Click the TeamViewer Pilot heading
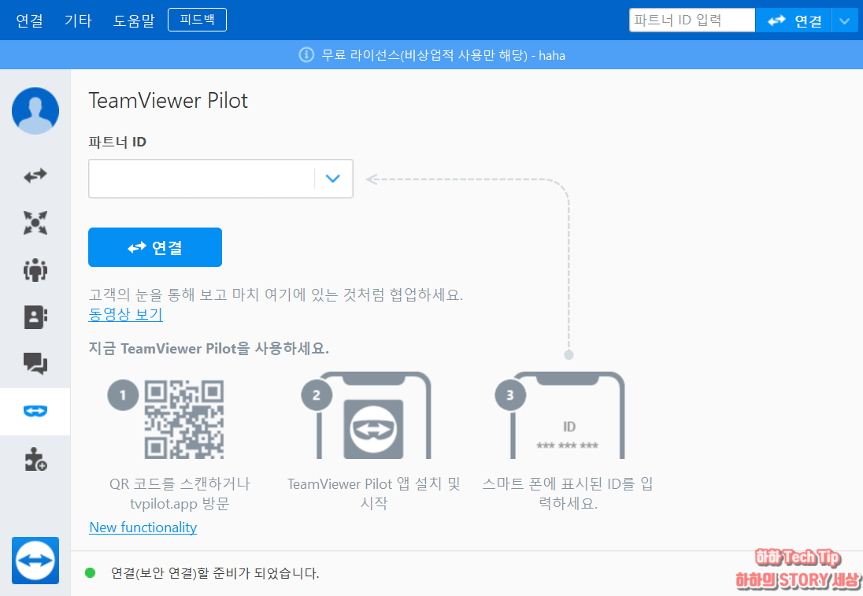This screenshot has width=863, height=596. [x=168, y=101]
